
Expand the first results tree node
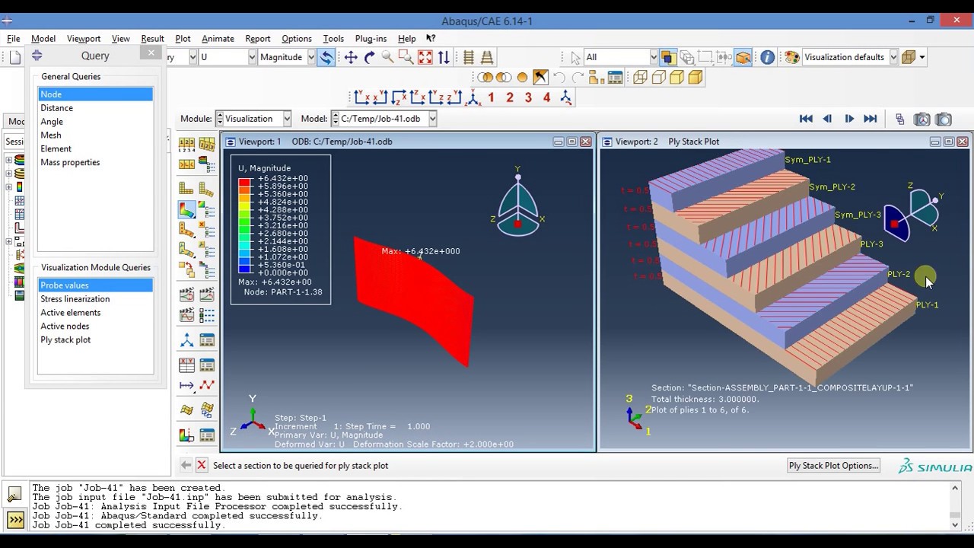[9, 160]
